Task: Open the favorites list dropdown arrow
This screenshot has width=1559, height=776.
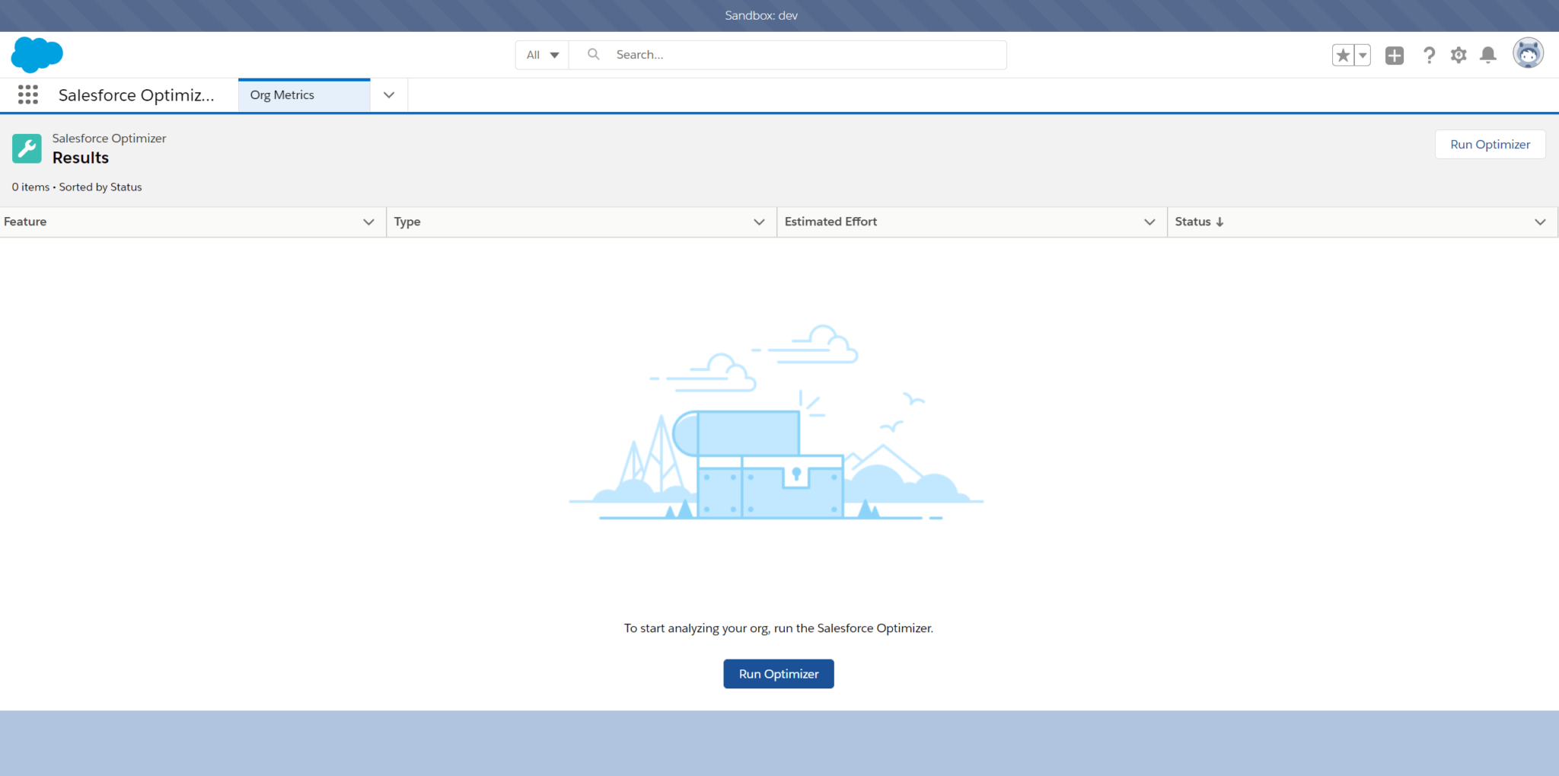Action: click(x=1362, y=55)
